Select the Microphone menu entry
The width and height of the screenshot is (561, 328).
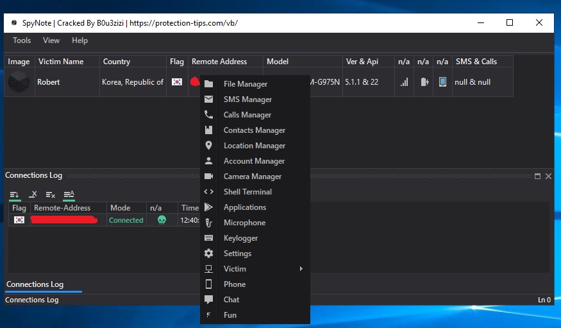[255, 222]
